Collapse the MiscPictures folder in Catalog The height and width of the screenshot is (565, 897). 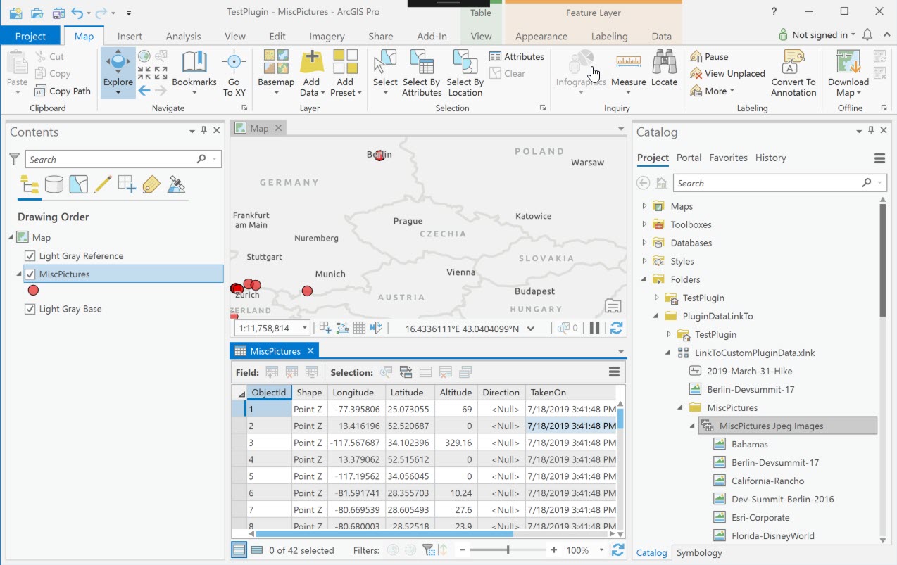click(680, 407)
